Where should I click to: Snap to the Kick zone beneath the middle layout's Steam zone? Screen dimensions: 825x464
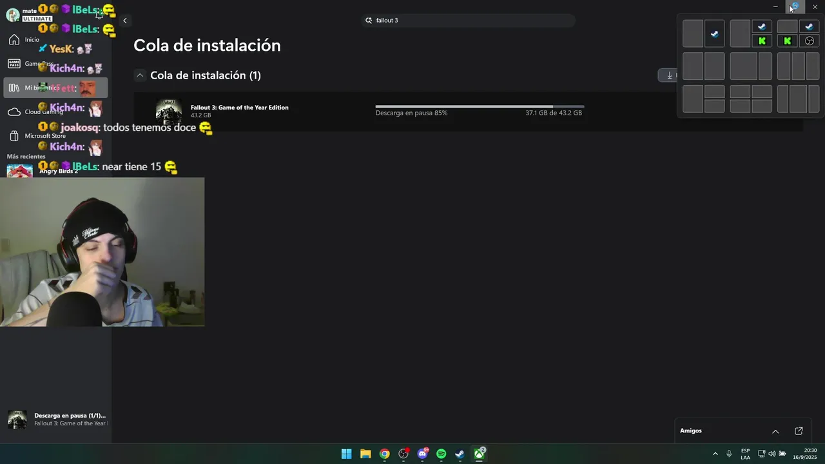click(762, 41)
